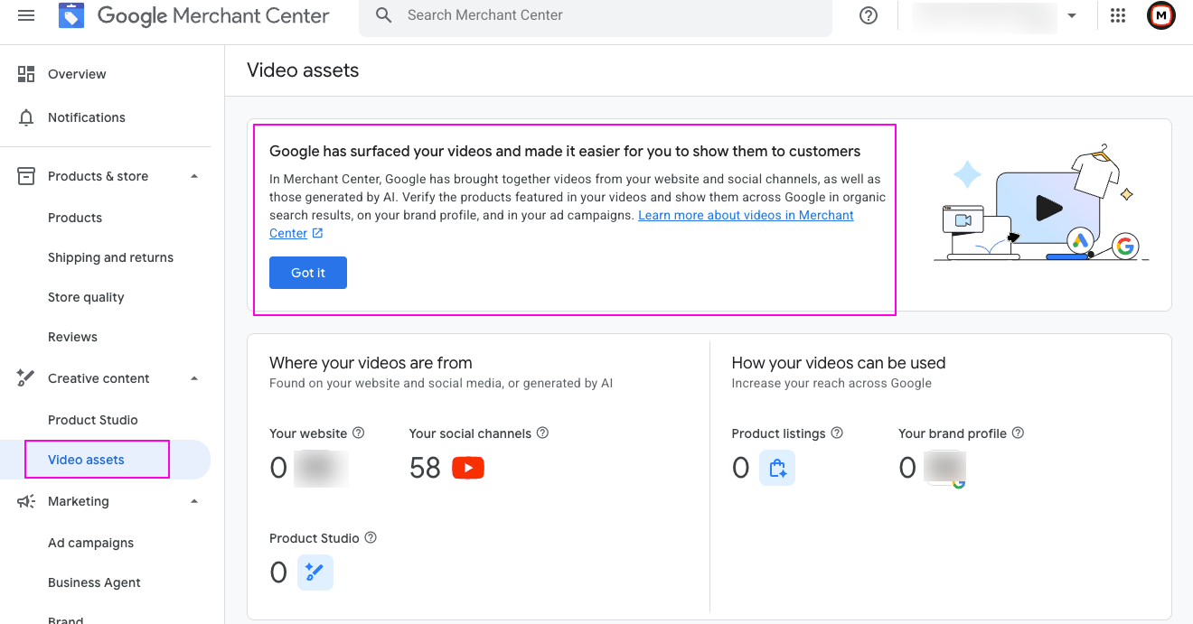Click the blurred brand profile thumbnail
Viewport: 1193px width, 624px height.
pyautogui.click(x=945, y=469)
